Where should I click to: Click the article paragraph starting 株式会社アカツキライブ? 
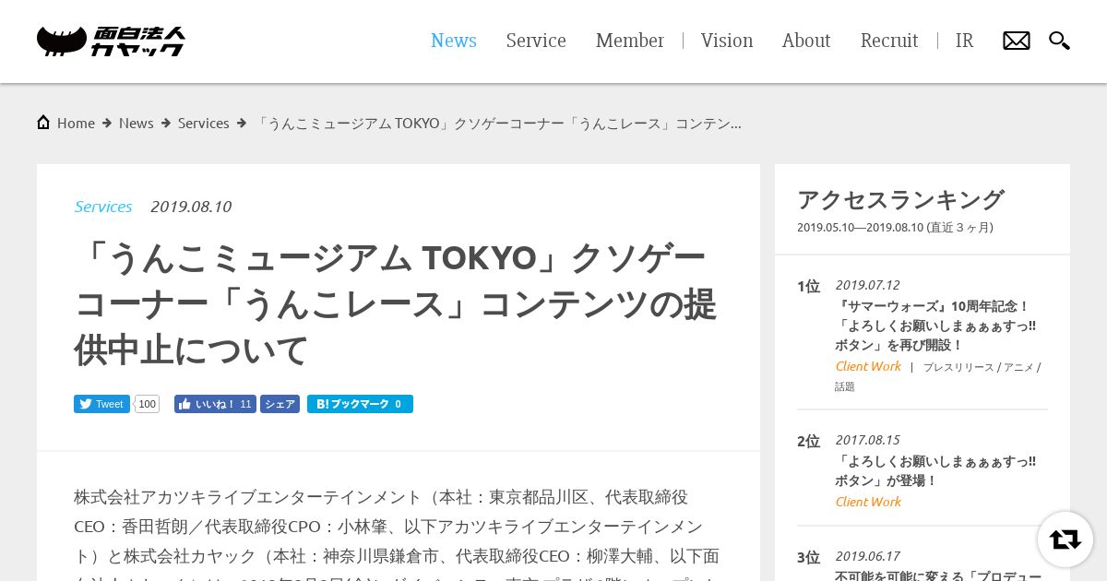click(x=397, y=535)
